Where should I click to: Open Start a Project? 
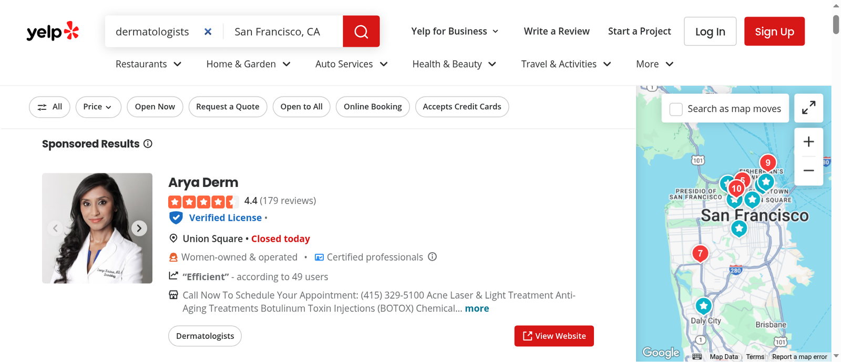[639, 32]
